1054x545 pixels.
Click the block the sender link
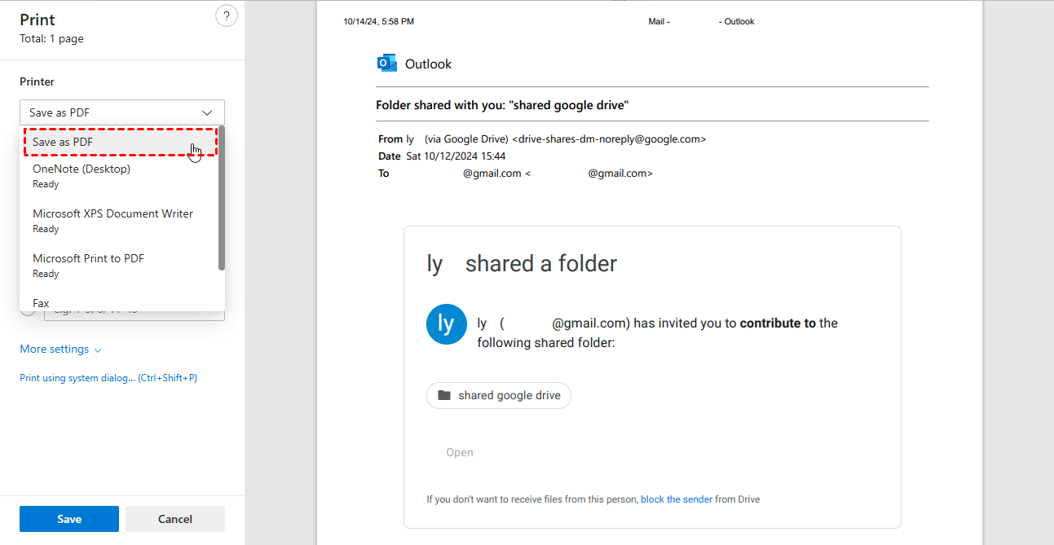click(677, 499)
